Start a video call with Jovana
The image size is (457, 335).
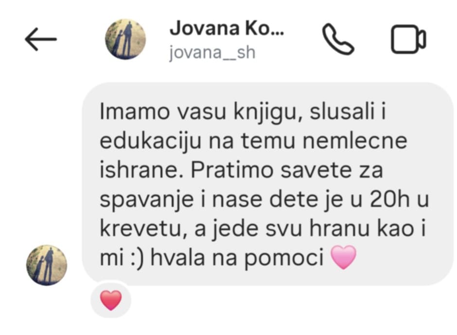tap(408, 39)
